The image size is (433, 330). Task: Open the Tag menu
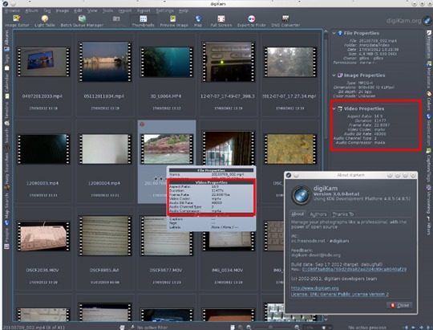coord(47,10)
